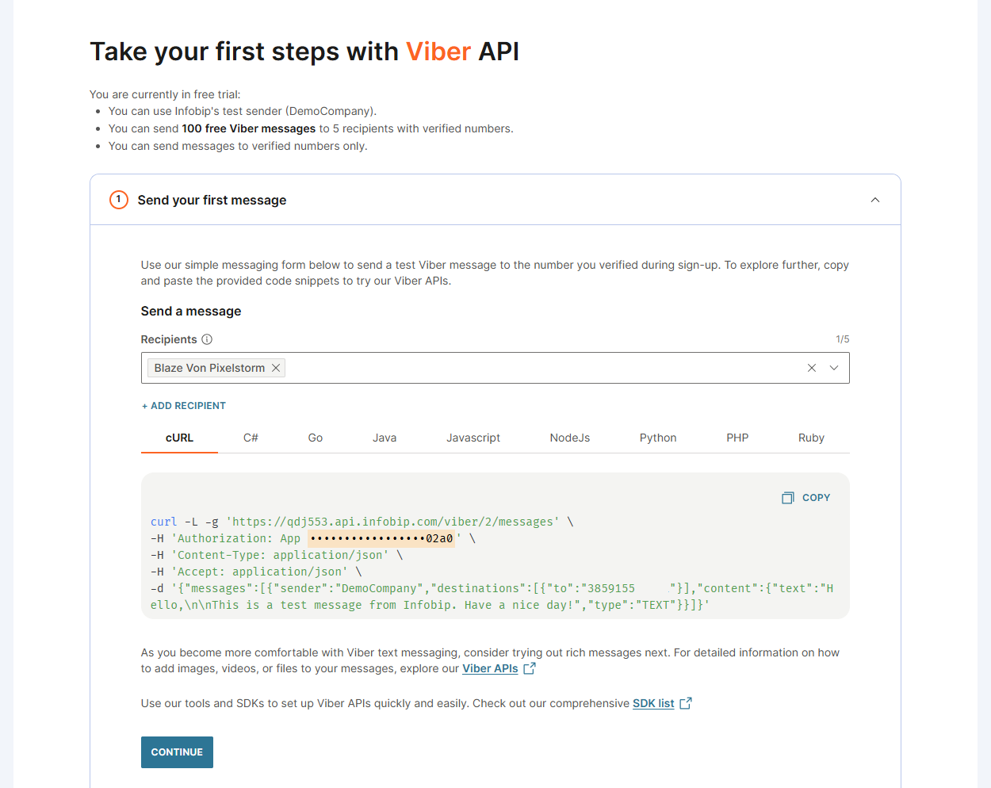This screenshot has height=788, width=991.
Task: Switch to the Java tab
Action: pyautogui.click(x=385, y=438)
